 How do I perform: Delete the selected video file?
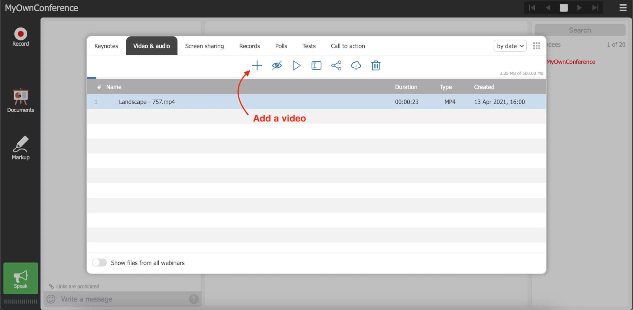[x=376, y=65]
